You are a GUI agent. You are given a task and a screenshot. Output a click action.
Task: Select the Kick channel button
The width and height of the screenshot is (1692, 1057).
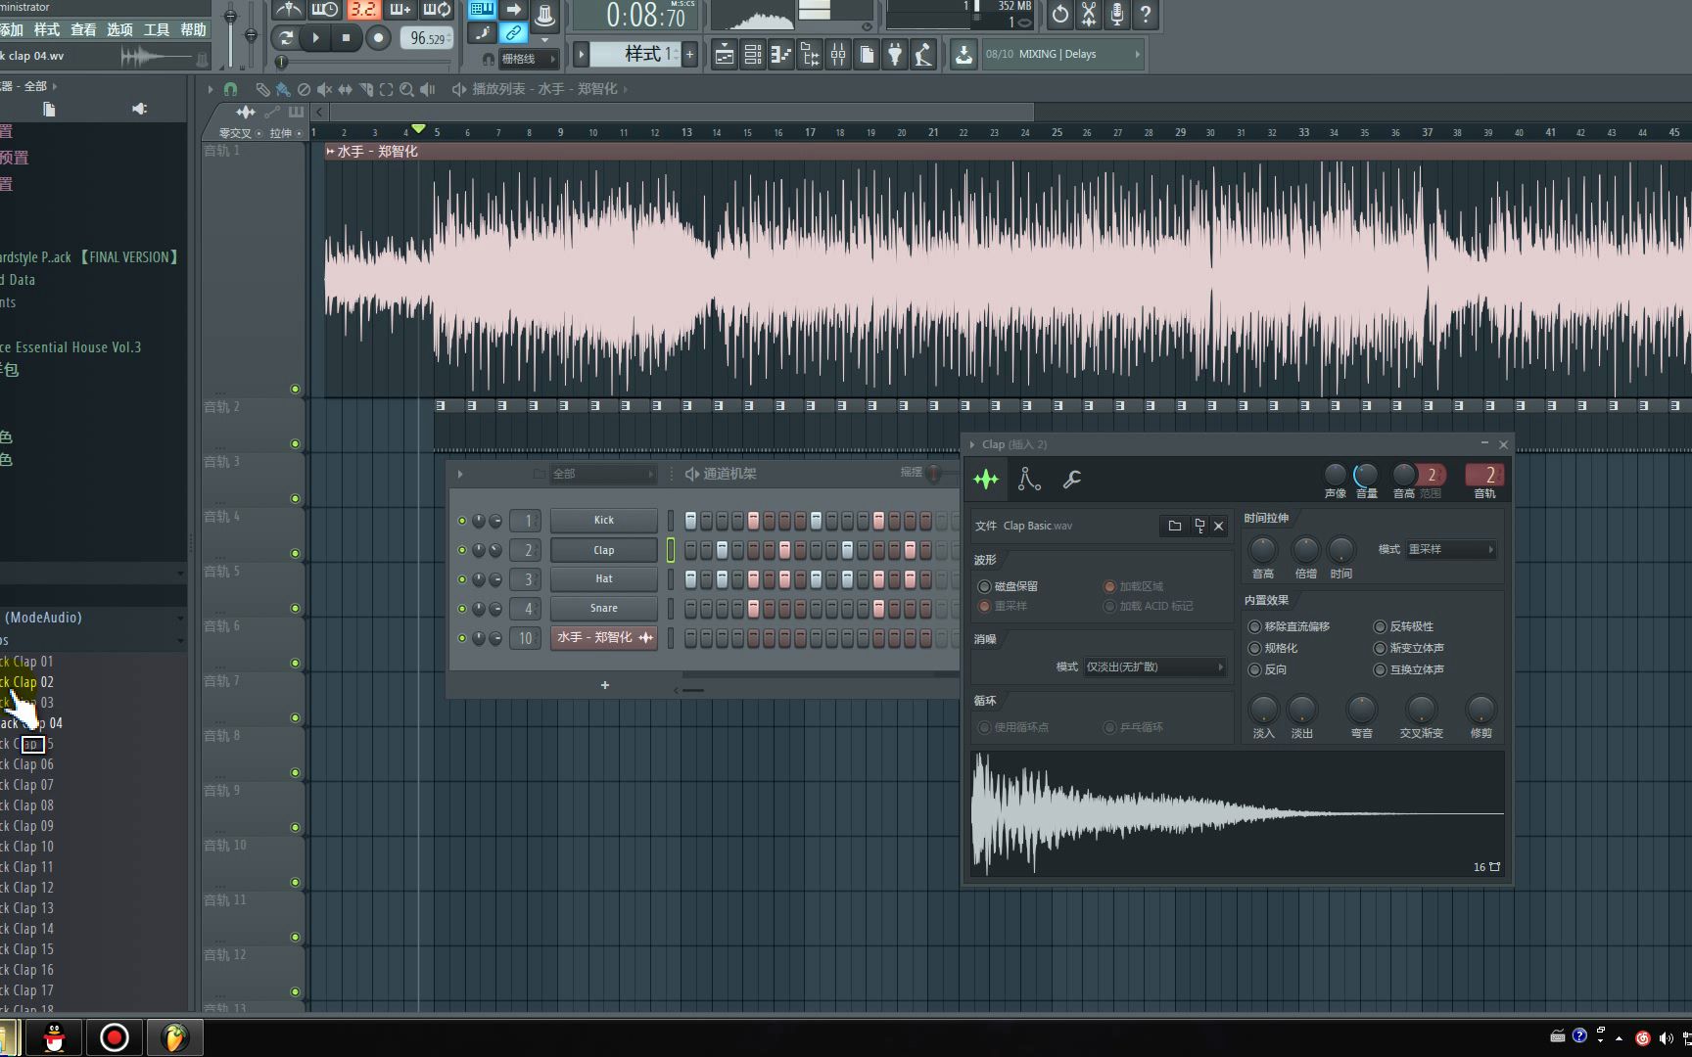tap(604, 521)
